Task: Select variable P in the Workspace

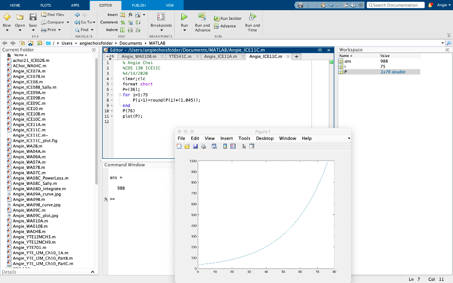Action: point(345,72)
